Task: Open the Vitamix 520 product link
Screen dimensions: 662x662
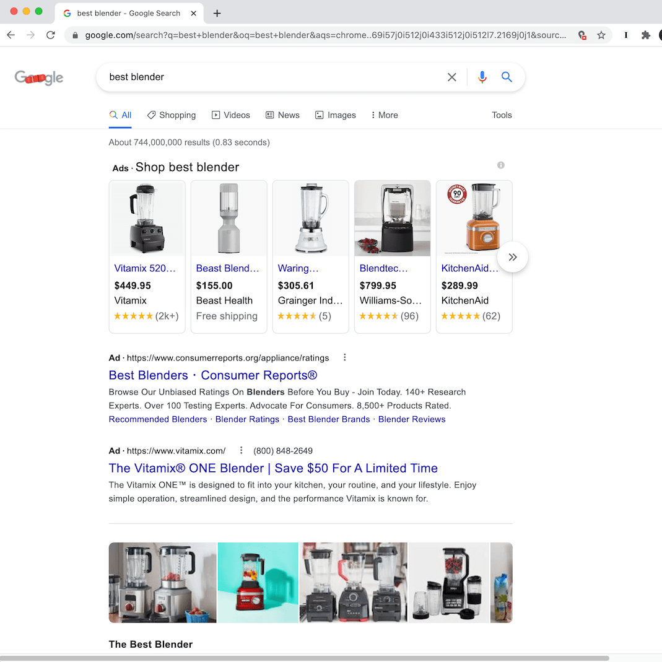Action: 145,269
